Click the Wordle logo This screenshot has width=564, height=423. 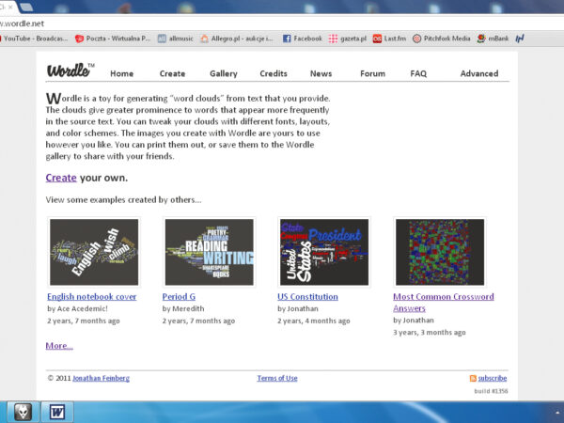69,70
